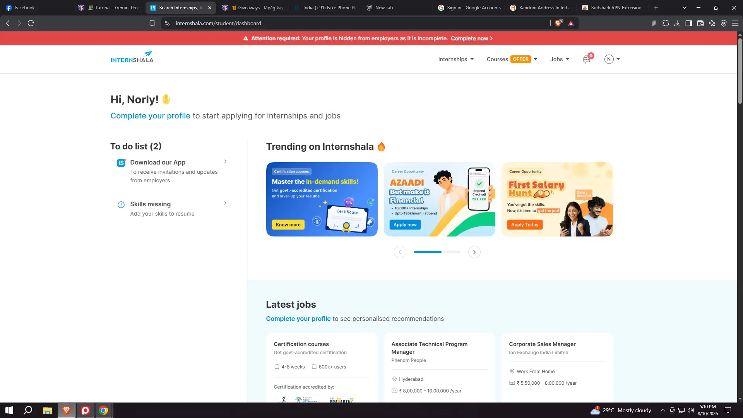Screen dimensions: 743x418
Task: Open the Download our App to-do item
Action: pyautogui.click(x=172, y=171)
